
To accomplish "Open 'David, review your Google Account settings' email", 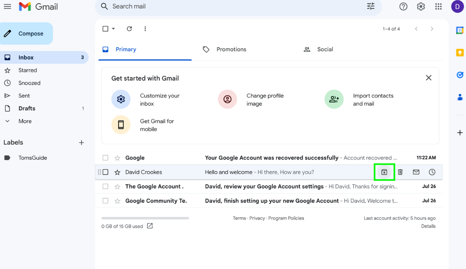I will [268, 187].
